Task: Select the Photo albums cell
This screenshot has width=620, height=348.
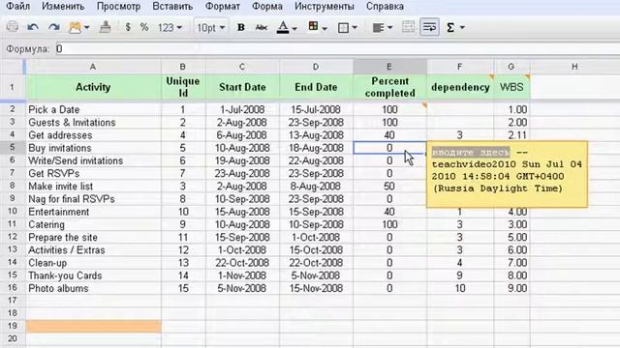Action: click(x=93, y=288)
